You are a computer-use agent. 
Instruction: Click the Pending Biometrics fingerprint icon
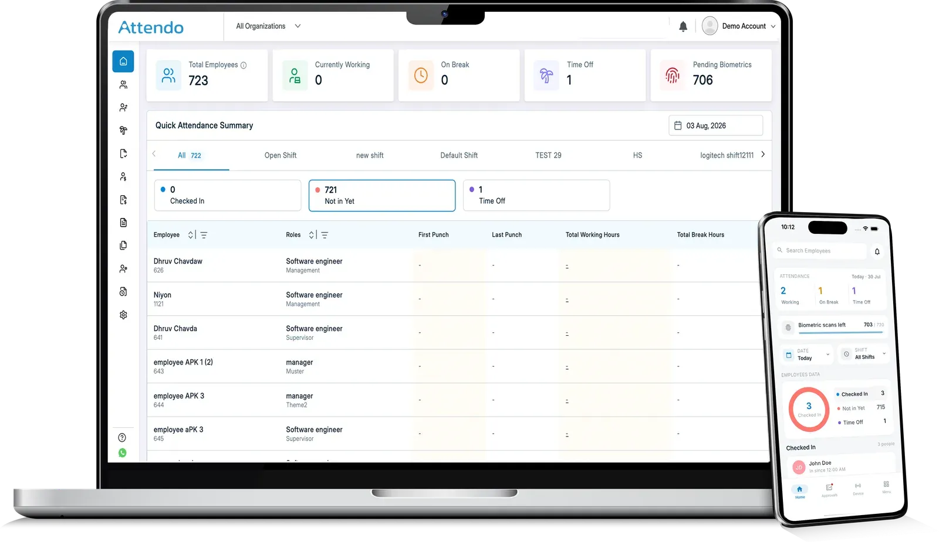tap(673, 76)
